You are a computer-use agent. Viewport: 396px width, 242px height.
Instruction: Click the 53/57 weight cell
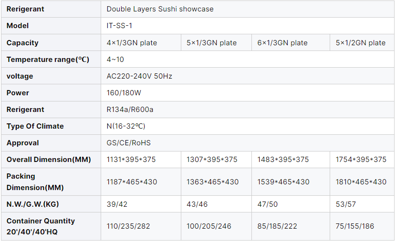(x=346, y=204)
